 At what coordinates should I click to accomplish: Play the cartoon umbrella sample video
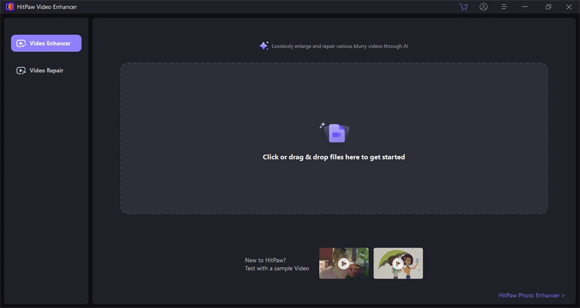click(x=398, y=264)
